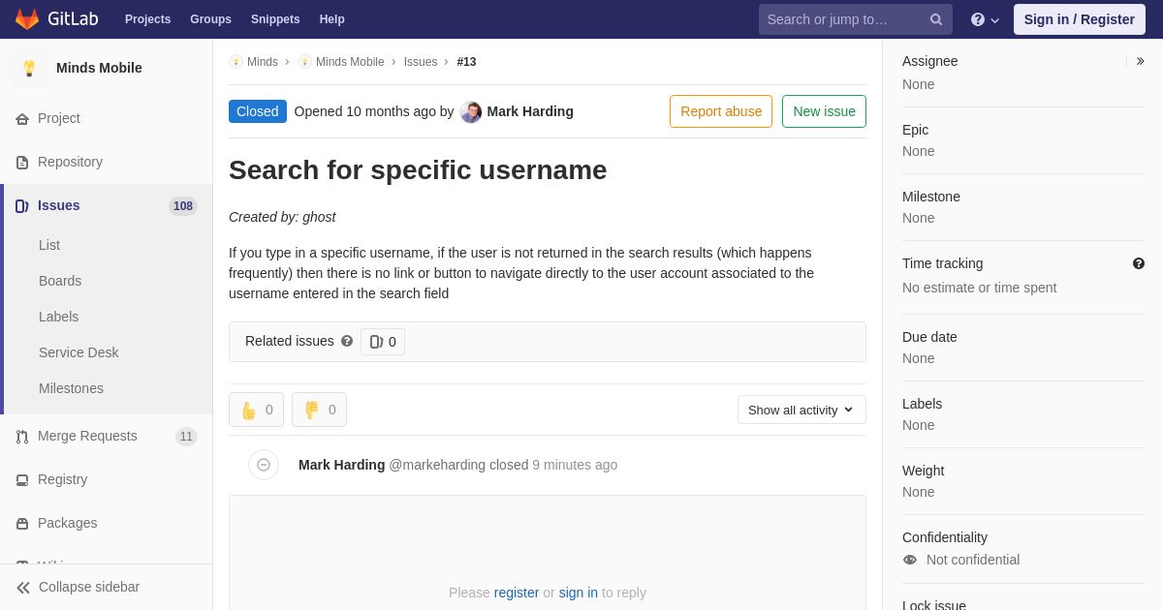
Task: Click the Merge Requests sidebar label
Action: [x=87, y=436]
